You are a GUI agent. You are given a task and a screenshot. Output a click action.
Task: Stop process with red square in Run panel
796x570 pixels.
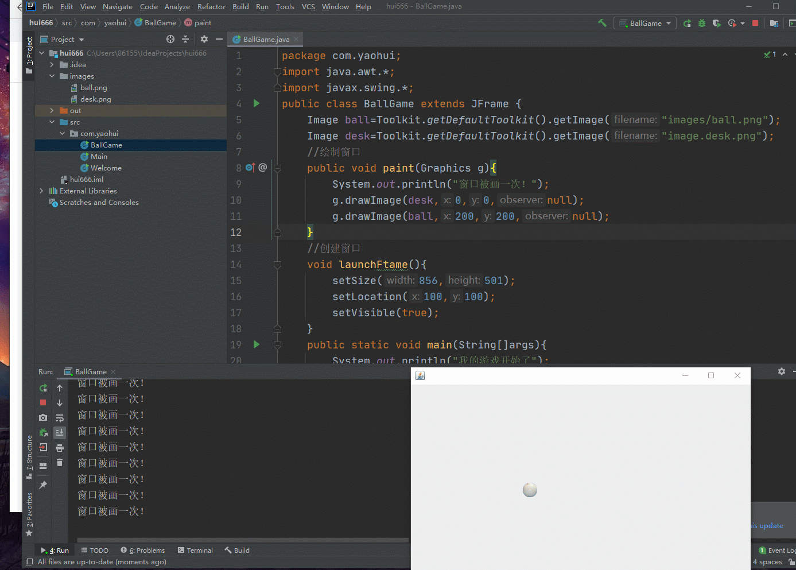point(43,403)
